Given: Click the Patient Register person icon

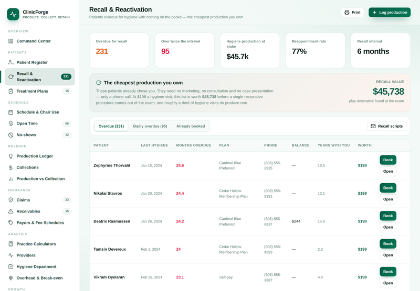Looking at the screenshot, I should coord(10,62).
